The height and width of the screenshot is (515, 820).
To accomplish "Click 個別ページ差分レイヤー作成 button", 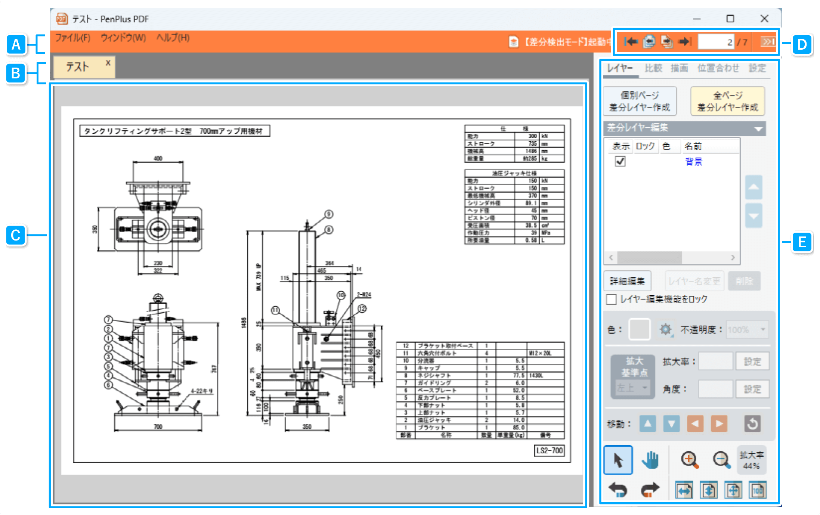I will [640, 101].
